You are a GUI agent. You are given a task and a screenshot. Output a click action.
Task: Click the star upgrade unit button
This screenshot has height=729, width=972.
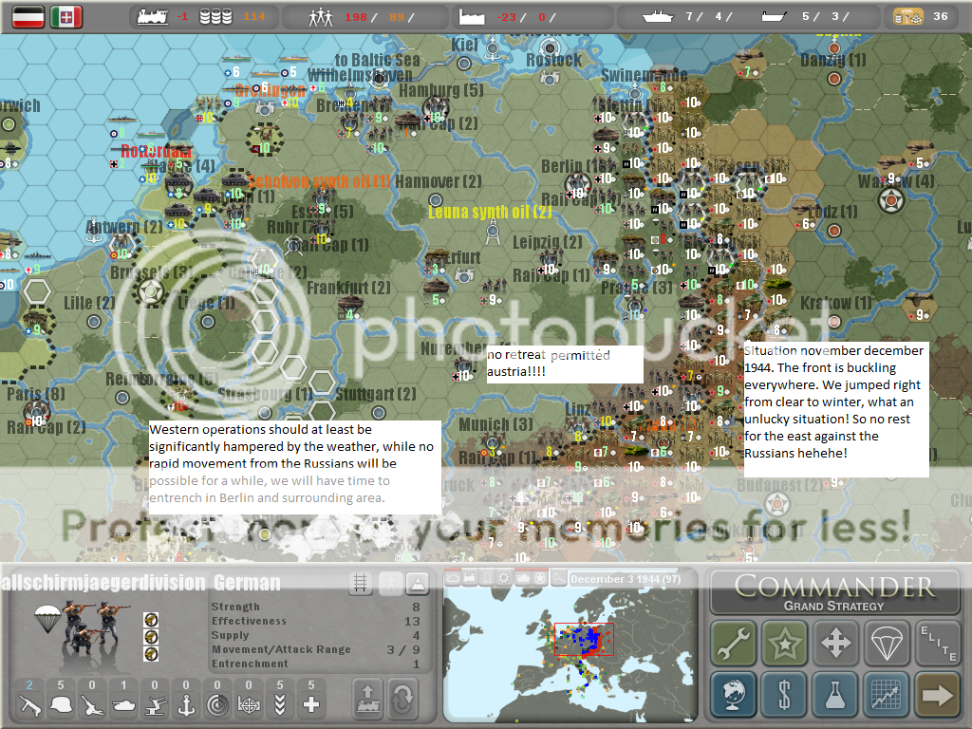tap(784, 644)
